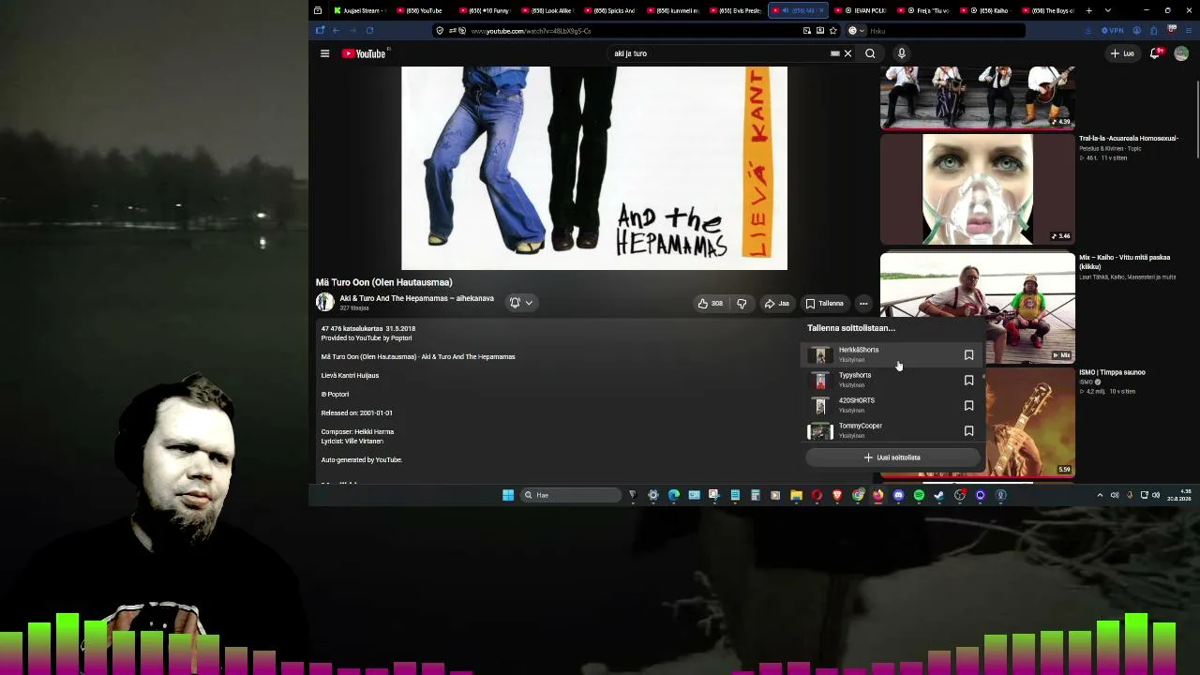The width and height of the screenshot is (1200, 675).
Task: Switch to the Kalho browser tab
Action: click(988, 10)
